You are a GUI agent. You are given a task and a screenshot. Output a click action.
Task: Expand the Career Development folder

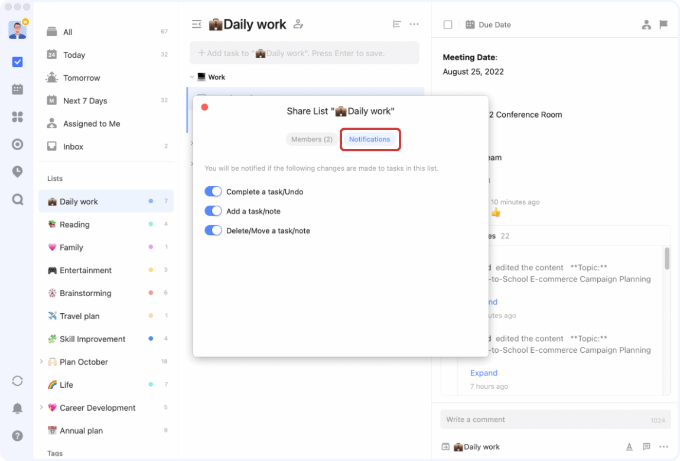click(x=41, y=407)
